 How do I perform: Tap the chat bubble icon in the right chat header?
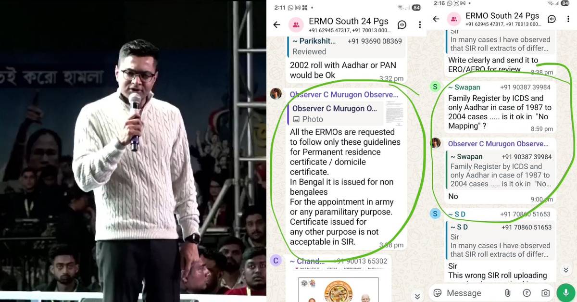[x=552, y=19]
